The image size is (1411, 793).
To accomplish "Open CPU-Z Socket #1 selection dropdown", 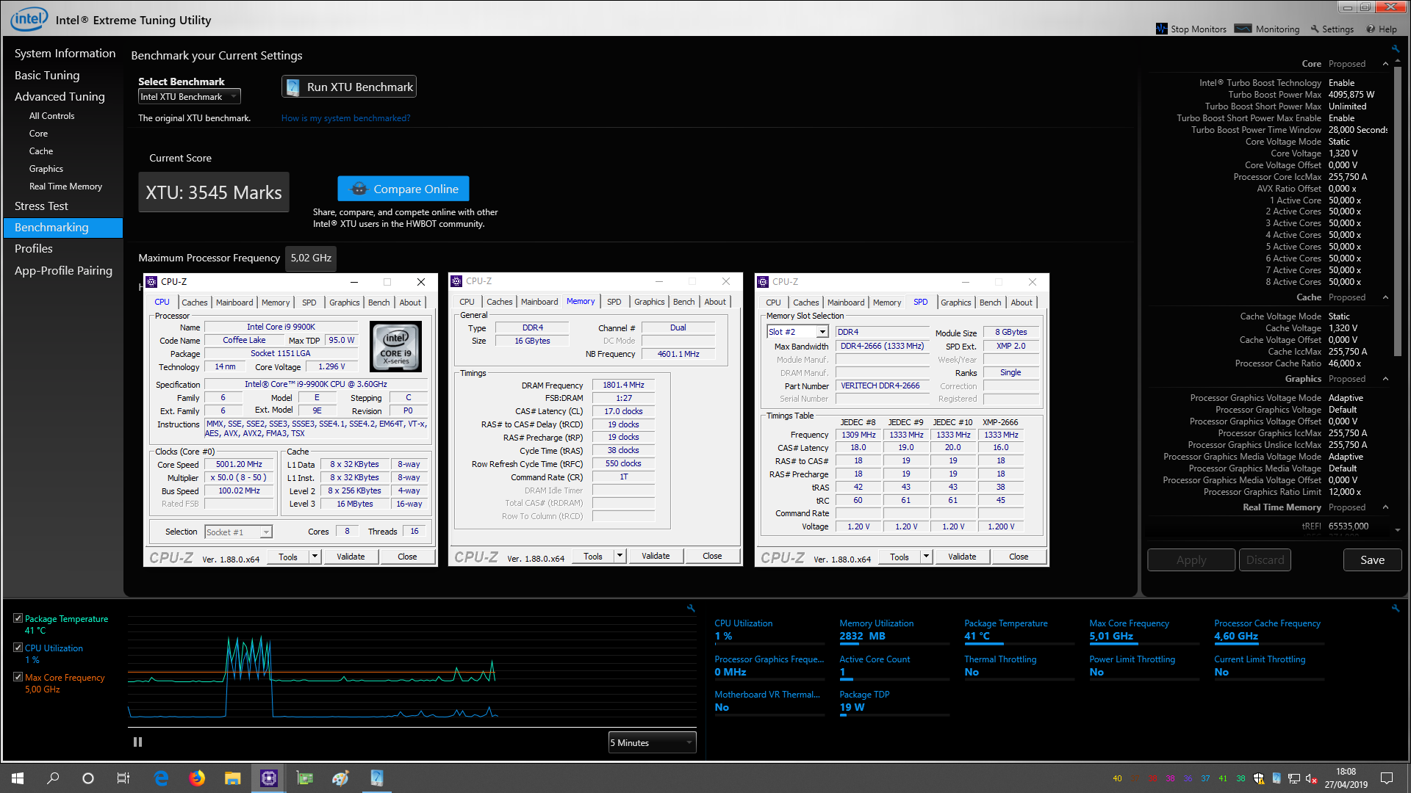I will point(239,532).
